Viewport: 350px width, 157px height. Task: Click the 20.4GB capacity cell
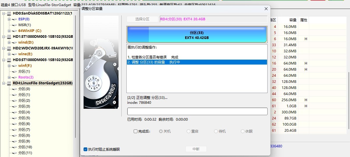pyautogui.click(x=288, y=130)
